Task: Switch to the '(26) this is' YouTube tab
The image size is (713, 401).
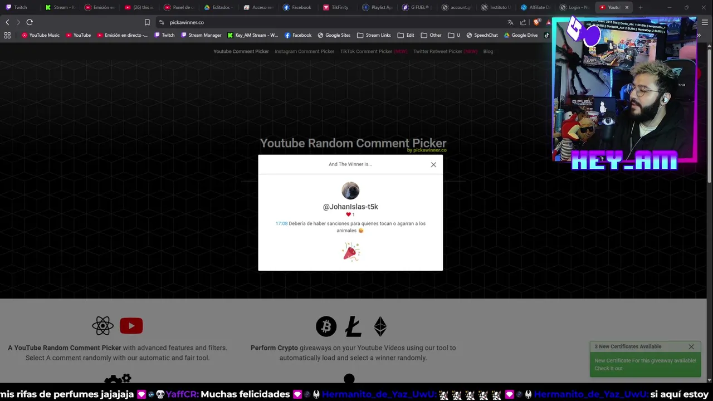Action: tap(139, 7)
